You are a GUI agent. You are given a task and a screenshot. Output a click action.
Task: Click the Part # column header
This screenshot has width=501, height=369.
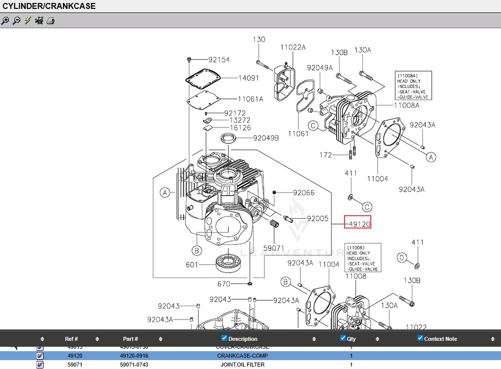click(130, 339)
